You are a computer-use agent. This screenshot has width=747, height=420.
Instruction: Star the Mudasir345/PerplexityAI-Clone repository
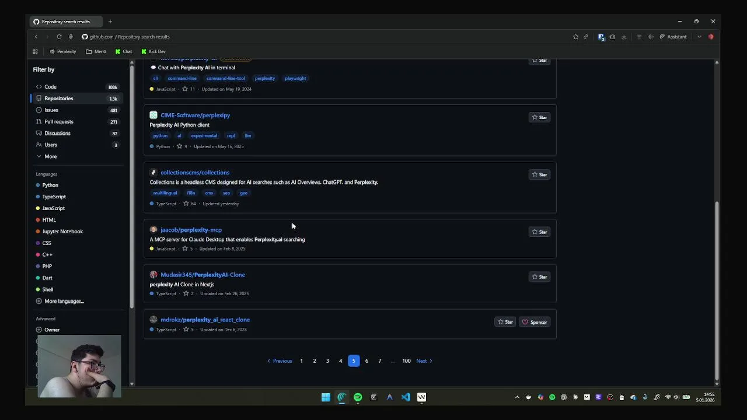coord(539,276)
